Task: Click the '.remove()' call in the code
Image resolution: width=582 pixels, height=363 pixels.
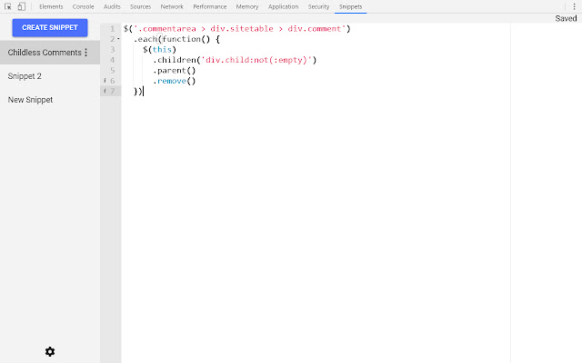Action: point(174,81)
